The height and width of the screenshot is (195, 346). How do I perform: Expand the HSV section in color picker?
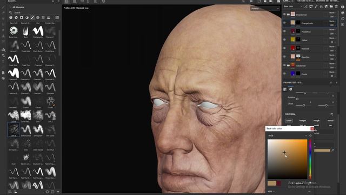(x=271, y=191)
